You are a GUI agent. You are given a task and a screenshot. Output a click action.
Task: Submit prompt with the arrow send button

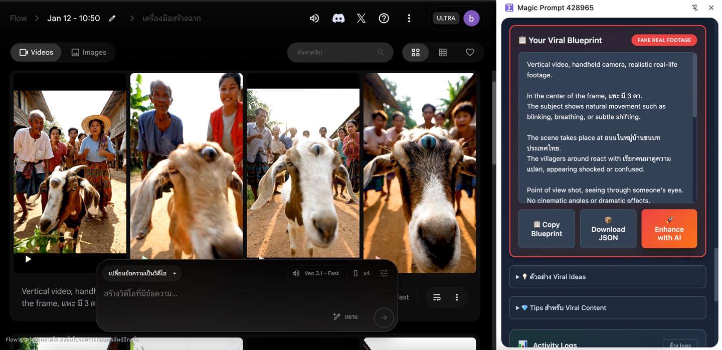(384, 317)
